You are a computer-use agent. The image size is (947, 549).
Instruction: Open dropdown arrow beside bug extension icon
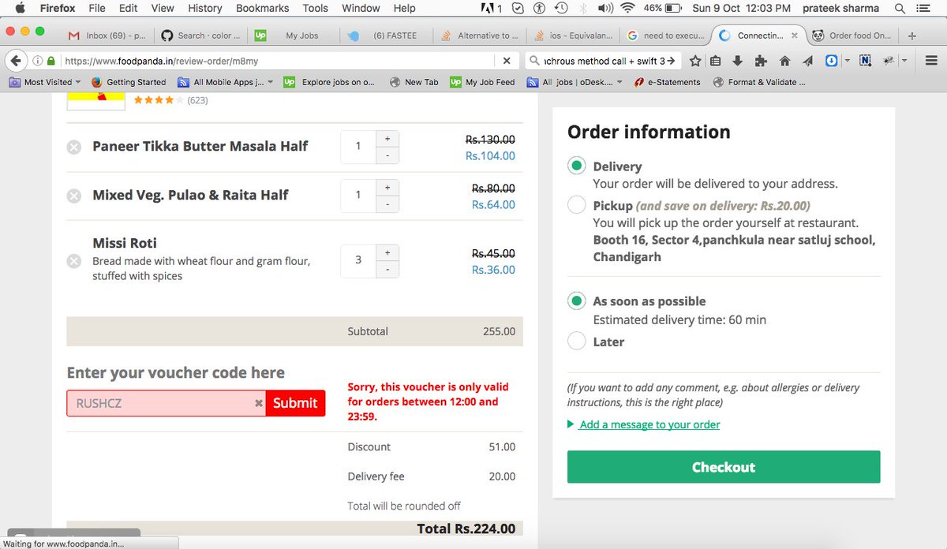pos(904,61)
